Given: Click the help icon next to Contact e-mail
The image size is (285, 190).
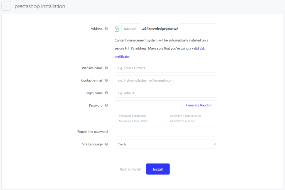Looking at the screenshot, I should tap(106, 80).
